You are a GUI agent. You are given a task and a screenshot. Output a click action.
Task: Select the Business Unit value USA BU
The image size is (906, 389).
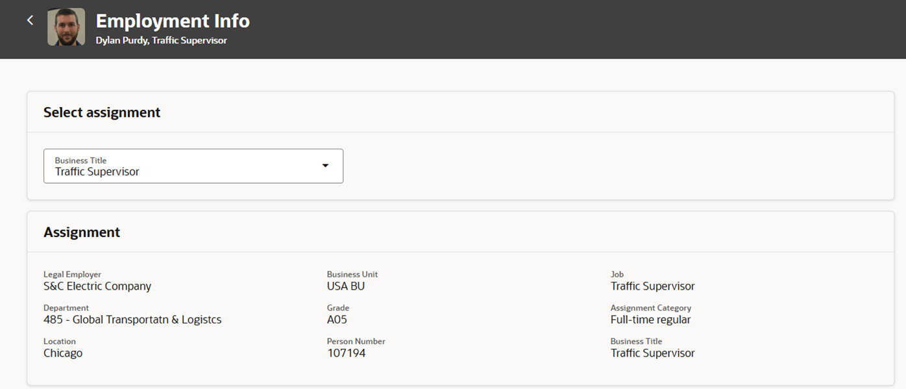(346, 286)
